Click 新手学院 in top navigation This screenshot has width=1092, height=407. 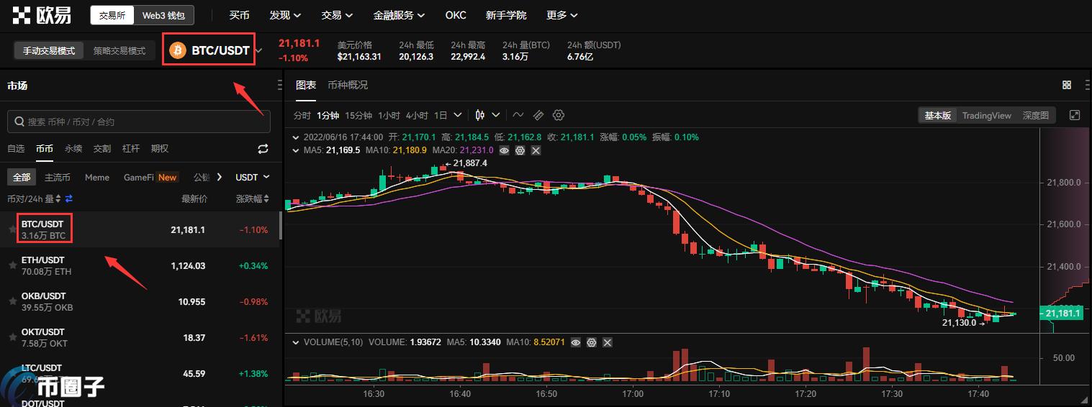[506, 15]
